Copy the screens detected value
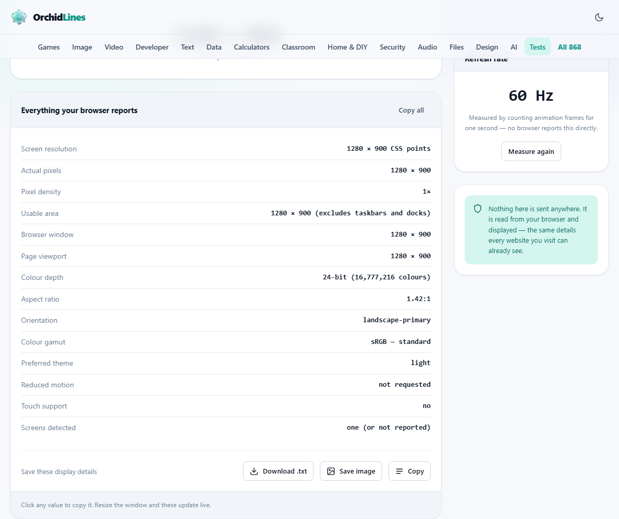Viewport: 619px width, 519px height. point(388,428)
